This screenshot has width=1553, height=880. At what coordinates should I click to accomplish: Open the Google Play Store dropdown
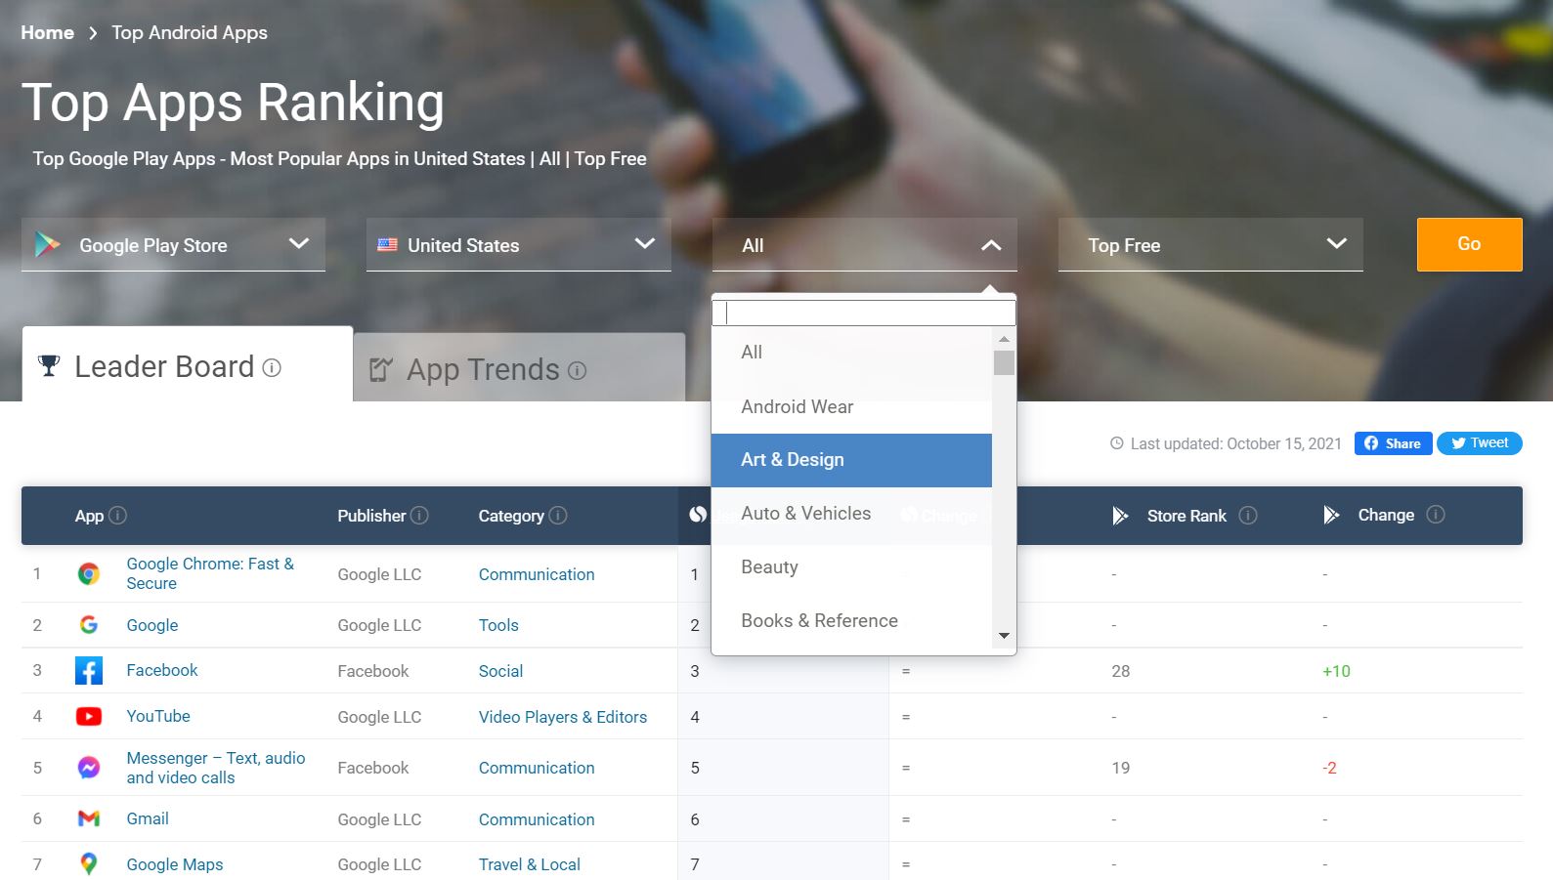[173, 244]
